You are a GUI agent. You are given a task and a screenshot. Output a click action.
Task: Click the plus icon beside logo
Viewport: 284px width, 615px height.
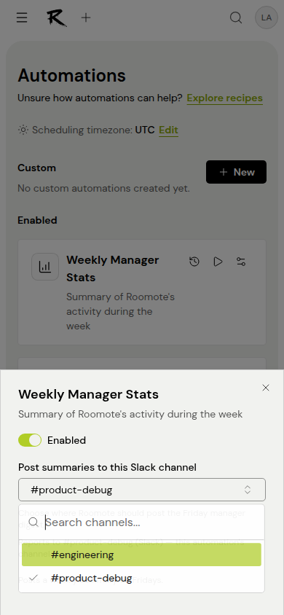click(86, 17)
